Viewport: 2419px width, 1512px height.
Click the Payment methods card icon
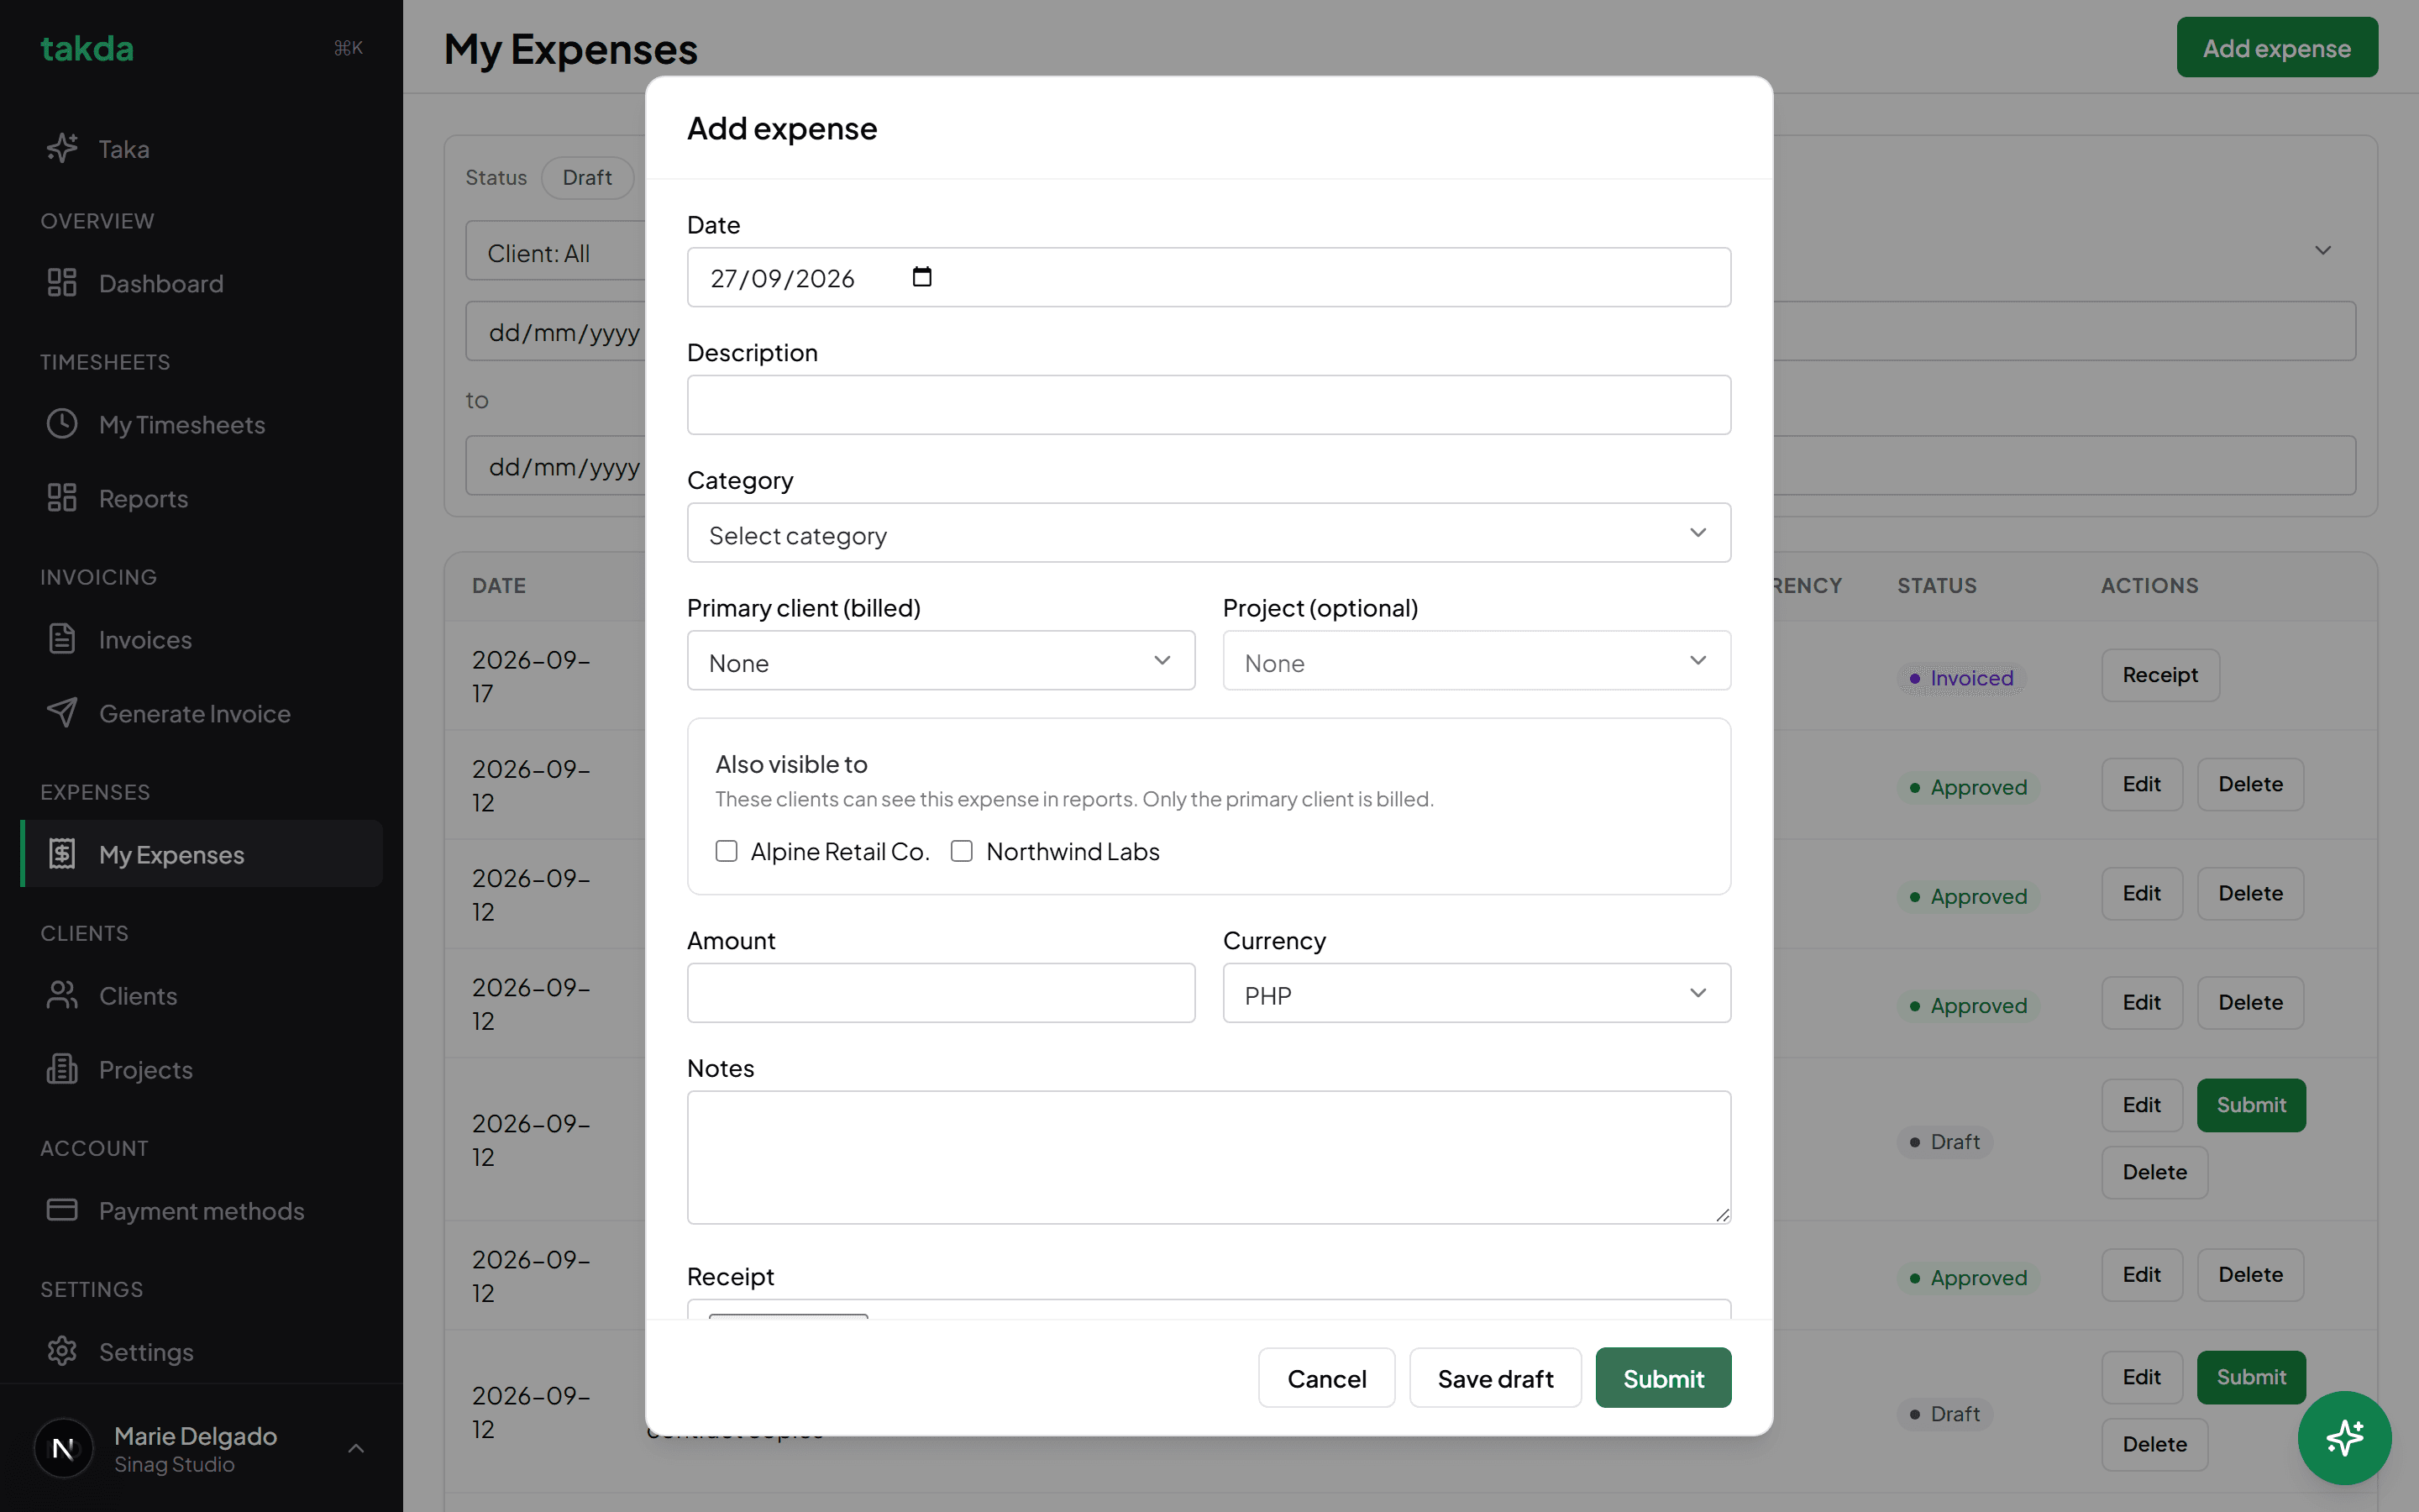tap(62, 1210)
